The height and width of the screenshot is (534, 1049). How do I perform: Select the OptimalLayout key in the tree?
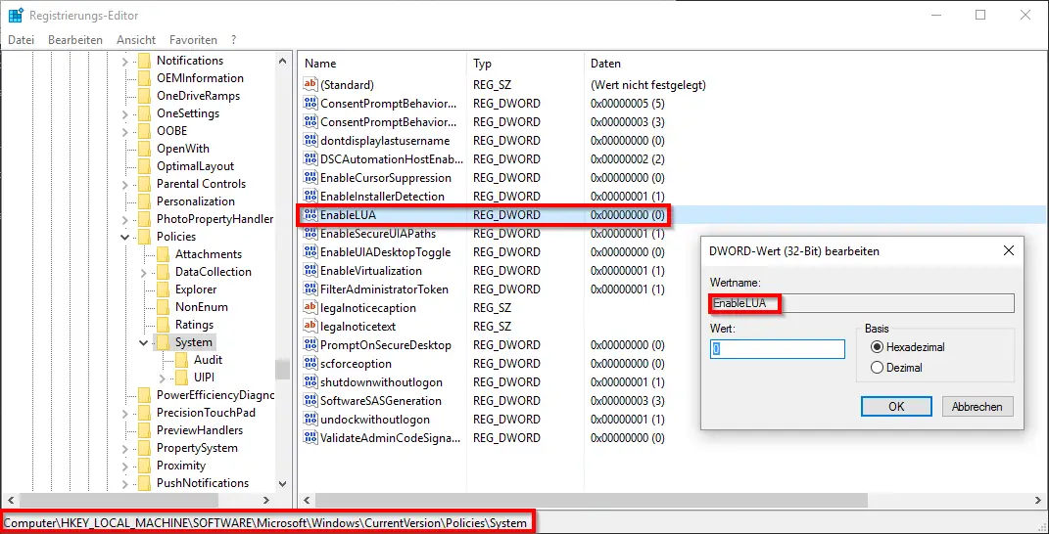pos(195,166)
